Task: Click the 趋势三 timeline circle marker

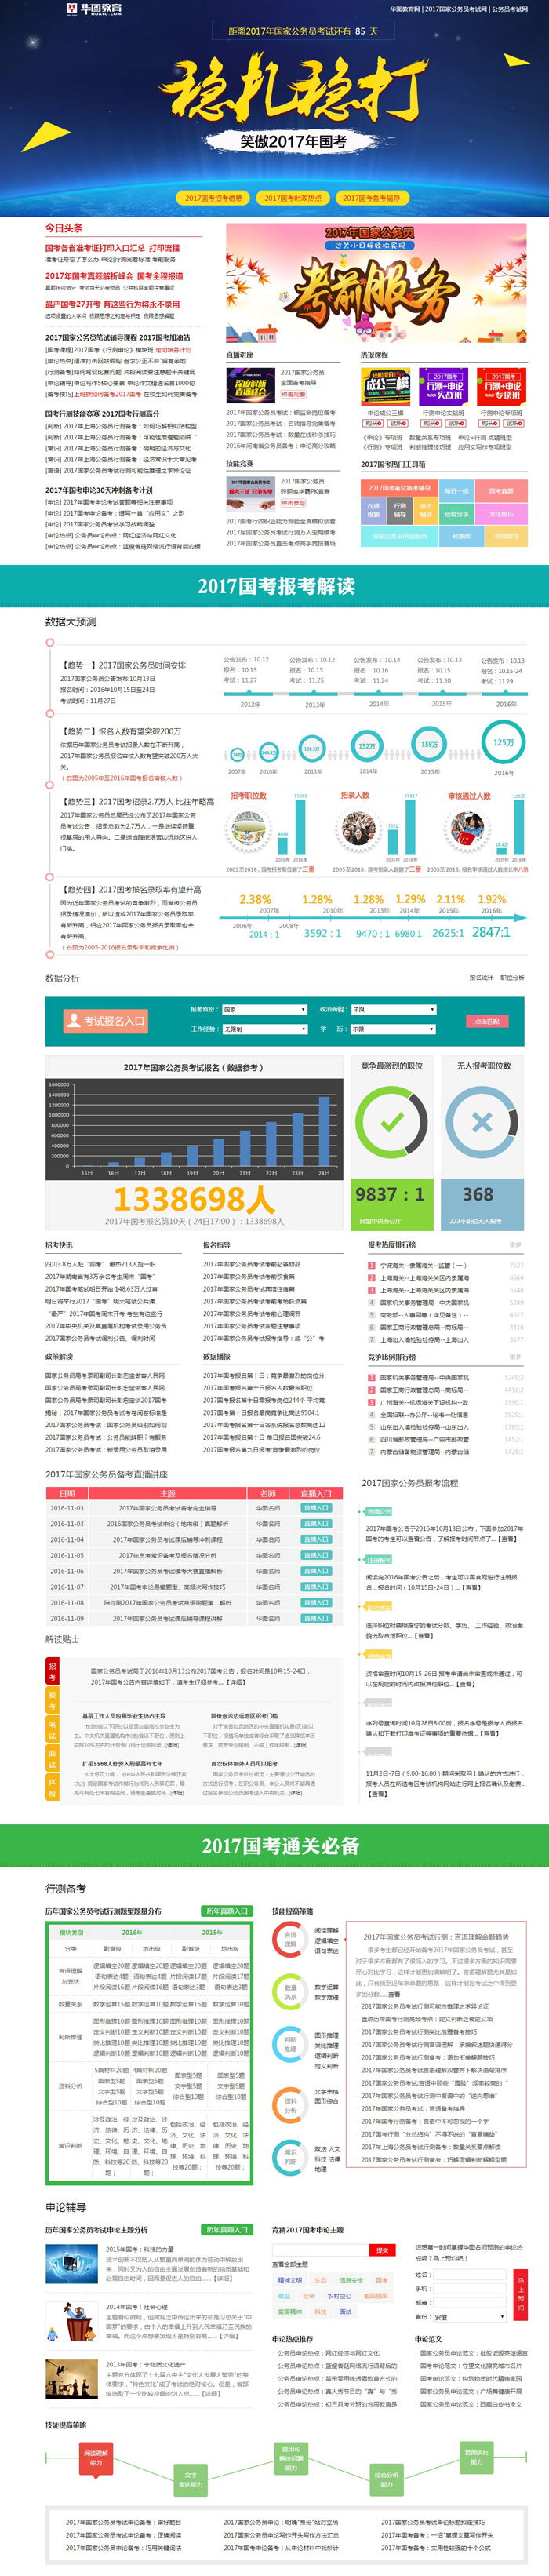Action: pos(50,784)
